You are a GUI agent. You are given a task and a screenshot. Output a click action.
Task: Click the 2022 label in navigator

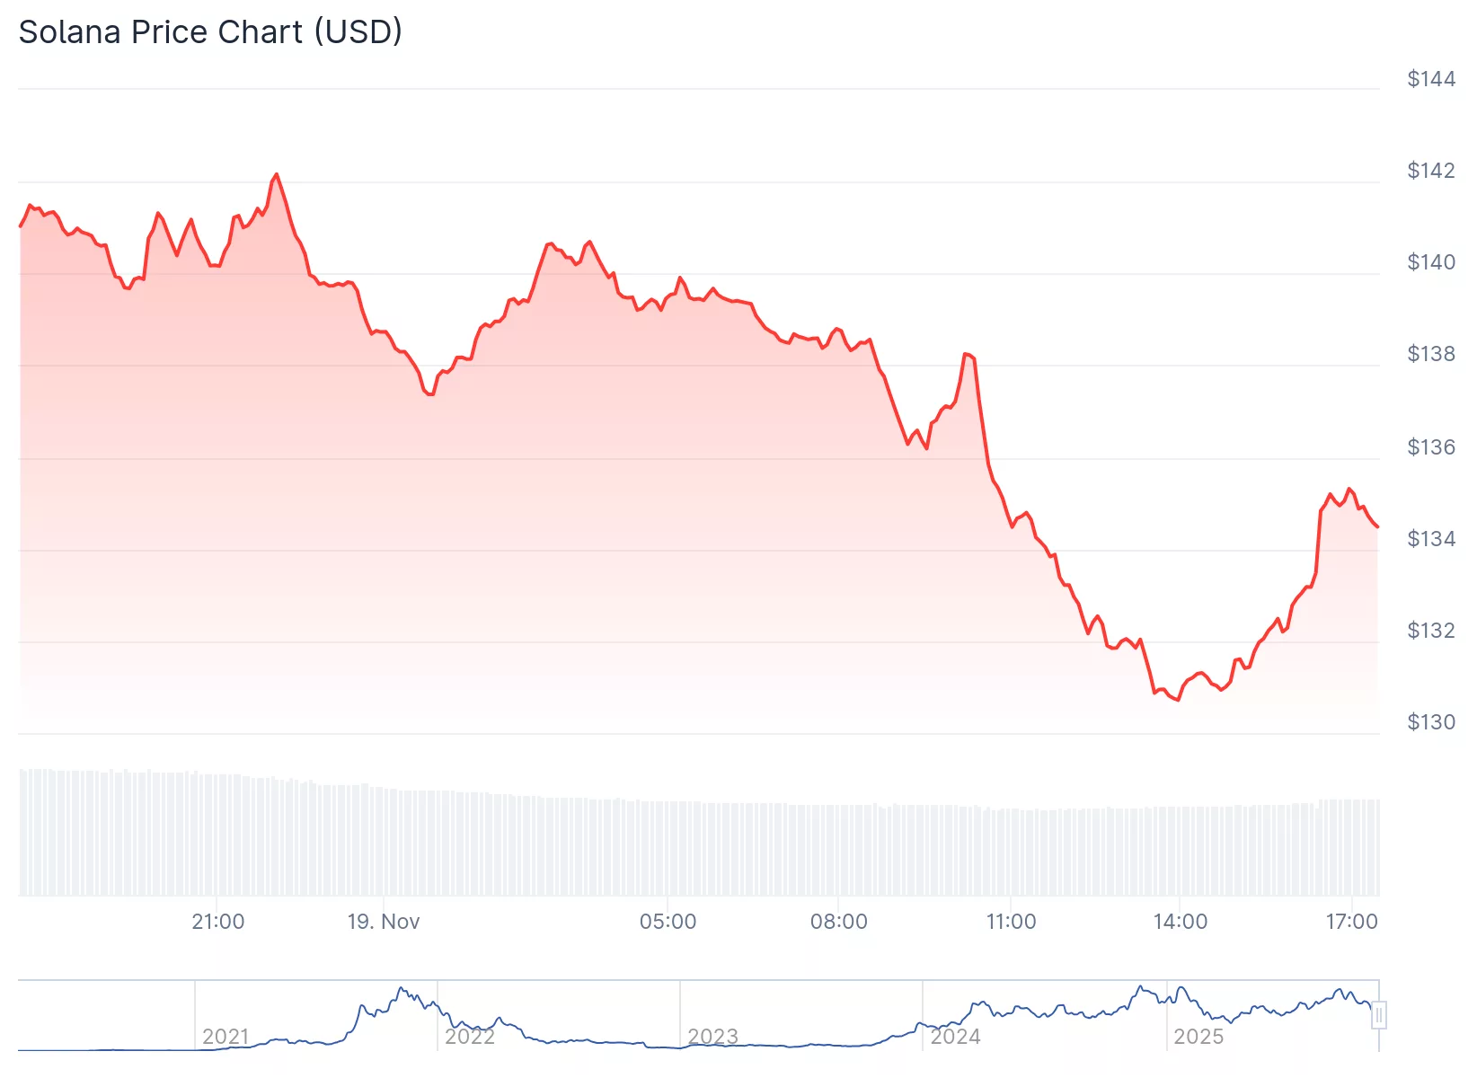coord(470,1037)
